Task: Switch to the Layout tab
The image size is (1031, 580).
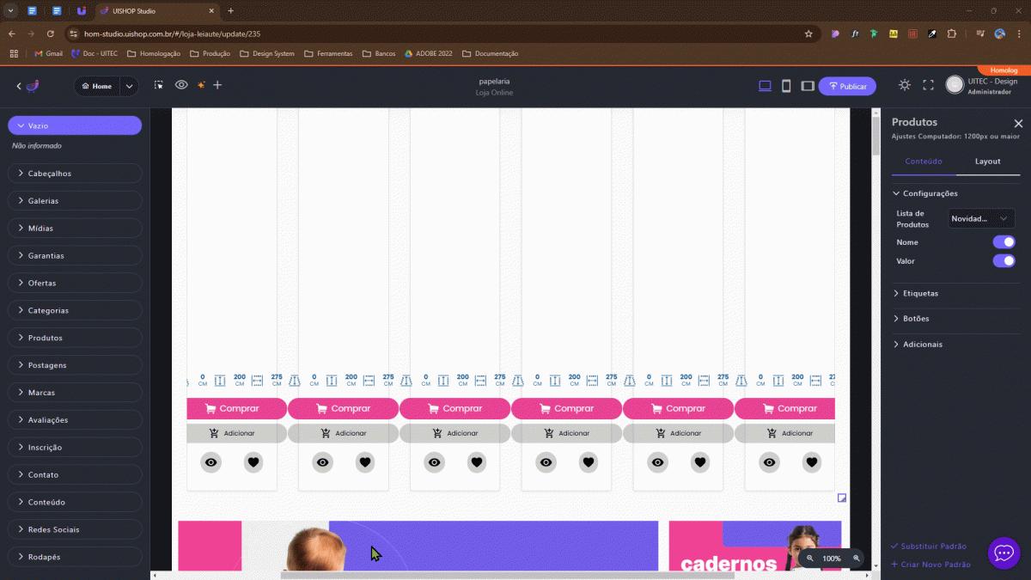Action: [987, 162]
